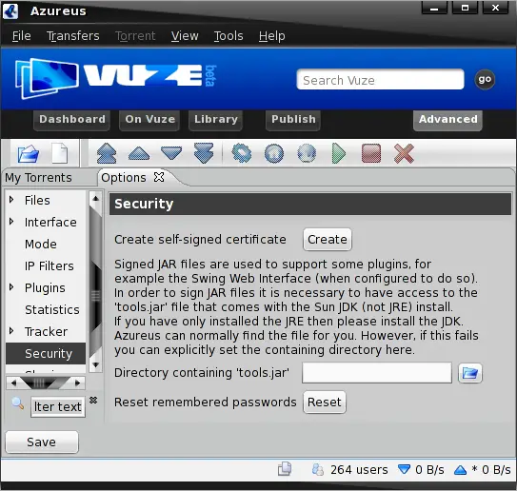Stop torrent with red square icon
The height and width of the screenshot is (491, 517).
click(371, 153)
